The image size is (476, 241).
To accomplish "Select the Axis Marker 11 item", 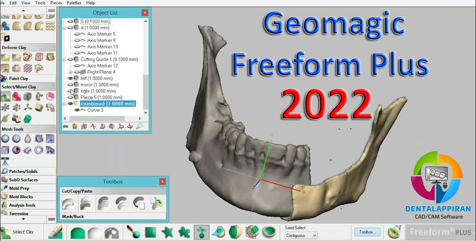I will tap(103, 53).
